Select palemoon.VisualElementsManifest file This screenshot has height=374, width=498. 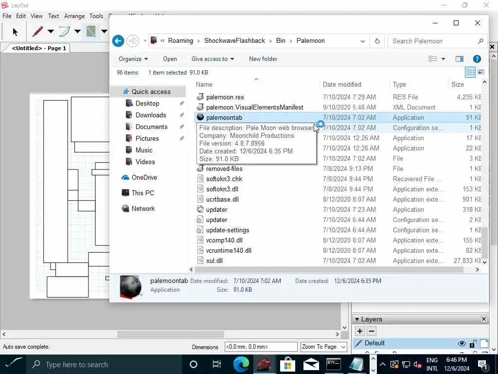[x=254, y=107]
